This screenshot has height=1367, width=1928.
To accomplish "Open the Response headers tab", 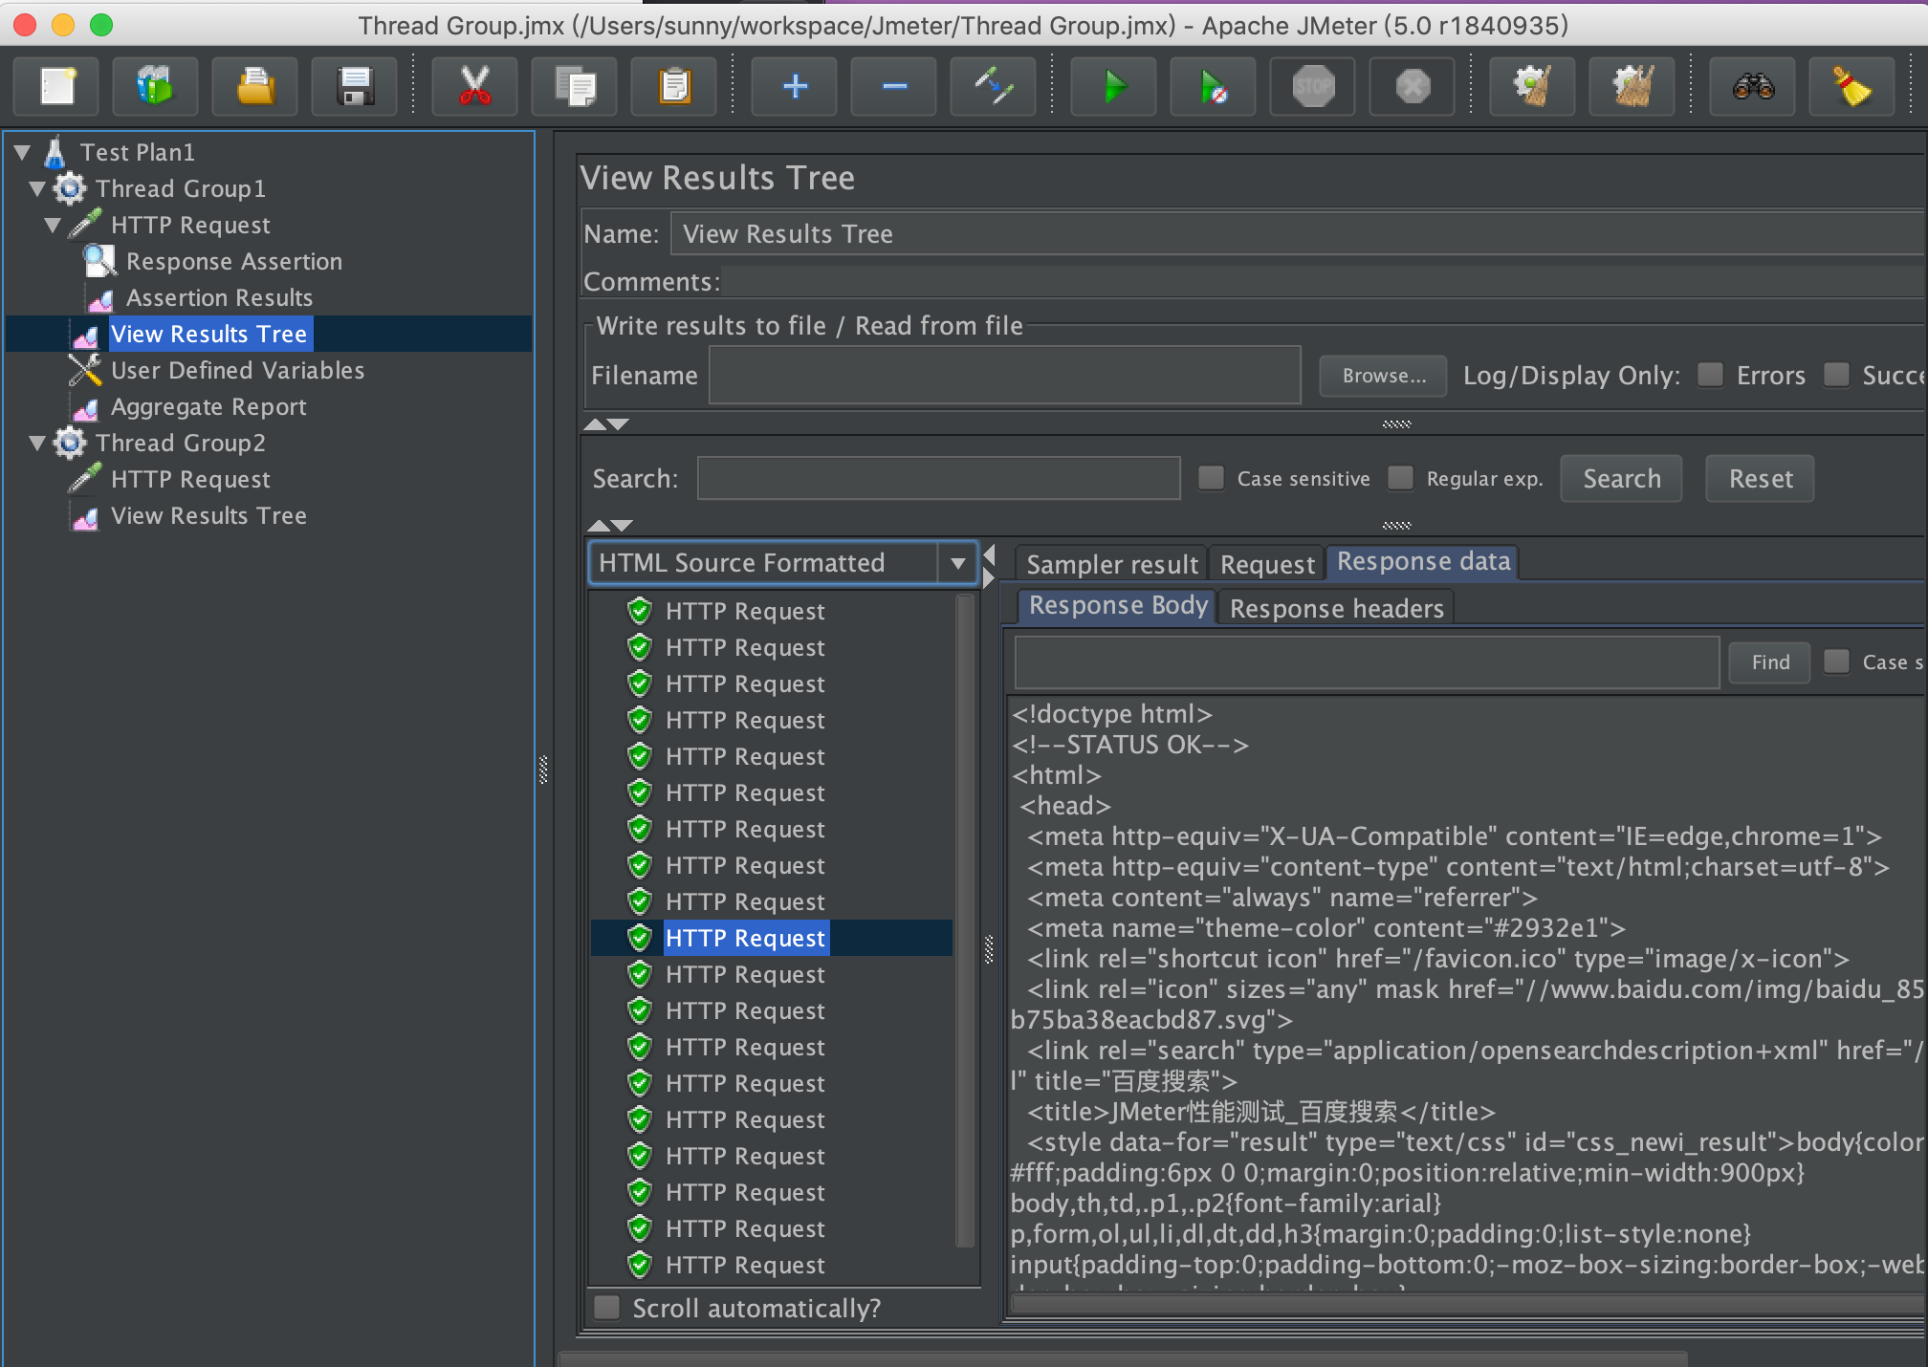I will 1336,608.
